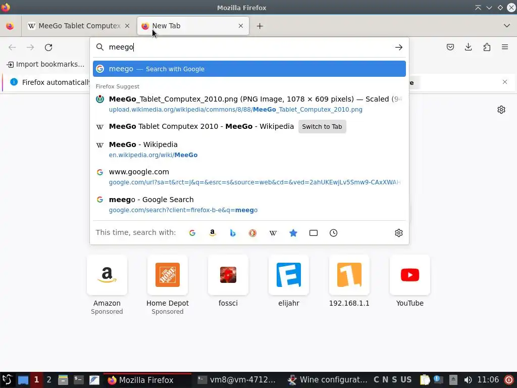Click the clipboard manager tray icon

coord(425,380)
